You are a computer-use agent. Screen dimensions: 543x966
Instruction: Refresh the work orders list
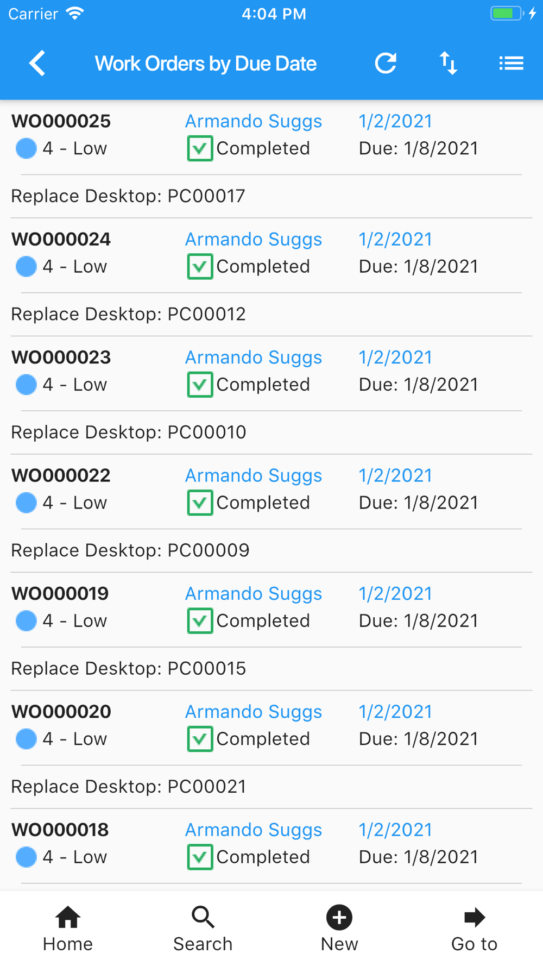[x=386, y=64]
